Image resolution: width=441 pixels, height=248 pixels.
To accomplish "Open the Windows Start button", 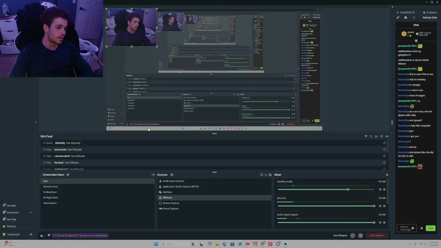I will click(x=156, y=244).
